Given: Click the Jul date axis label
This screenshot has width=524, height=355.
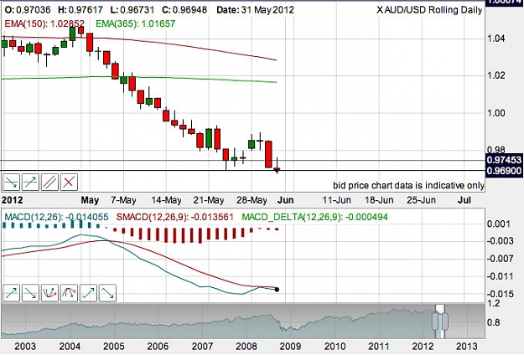Looking at the screenshot, I should tap(464, 200).
